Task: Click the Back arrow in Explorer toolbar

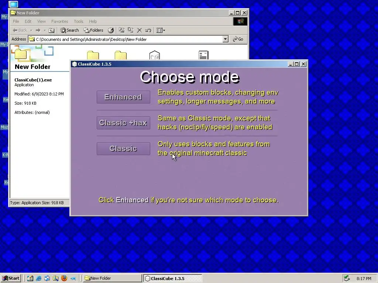Action: coord(20,30)
